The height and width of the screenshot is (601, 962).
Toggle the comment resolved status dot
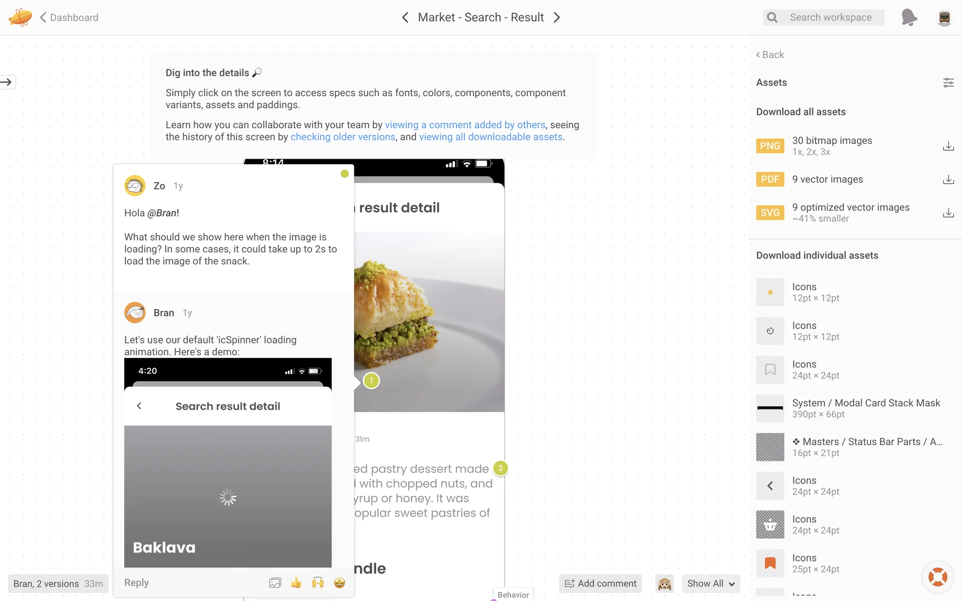click(x=344, y=174)
